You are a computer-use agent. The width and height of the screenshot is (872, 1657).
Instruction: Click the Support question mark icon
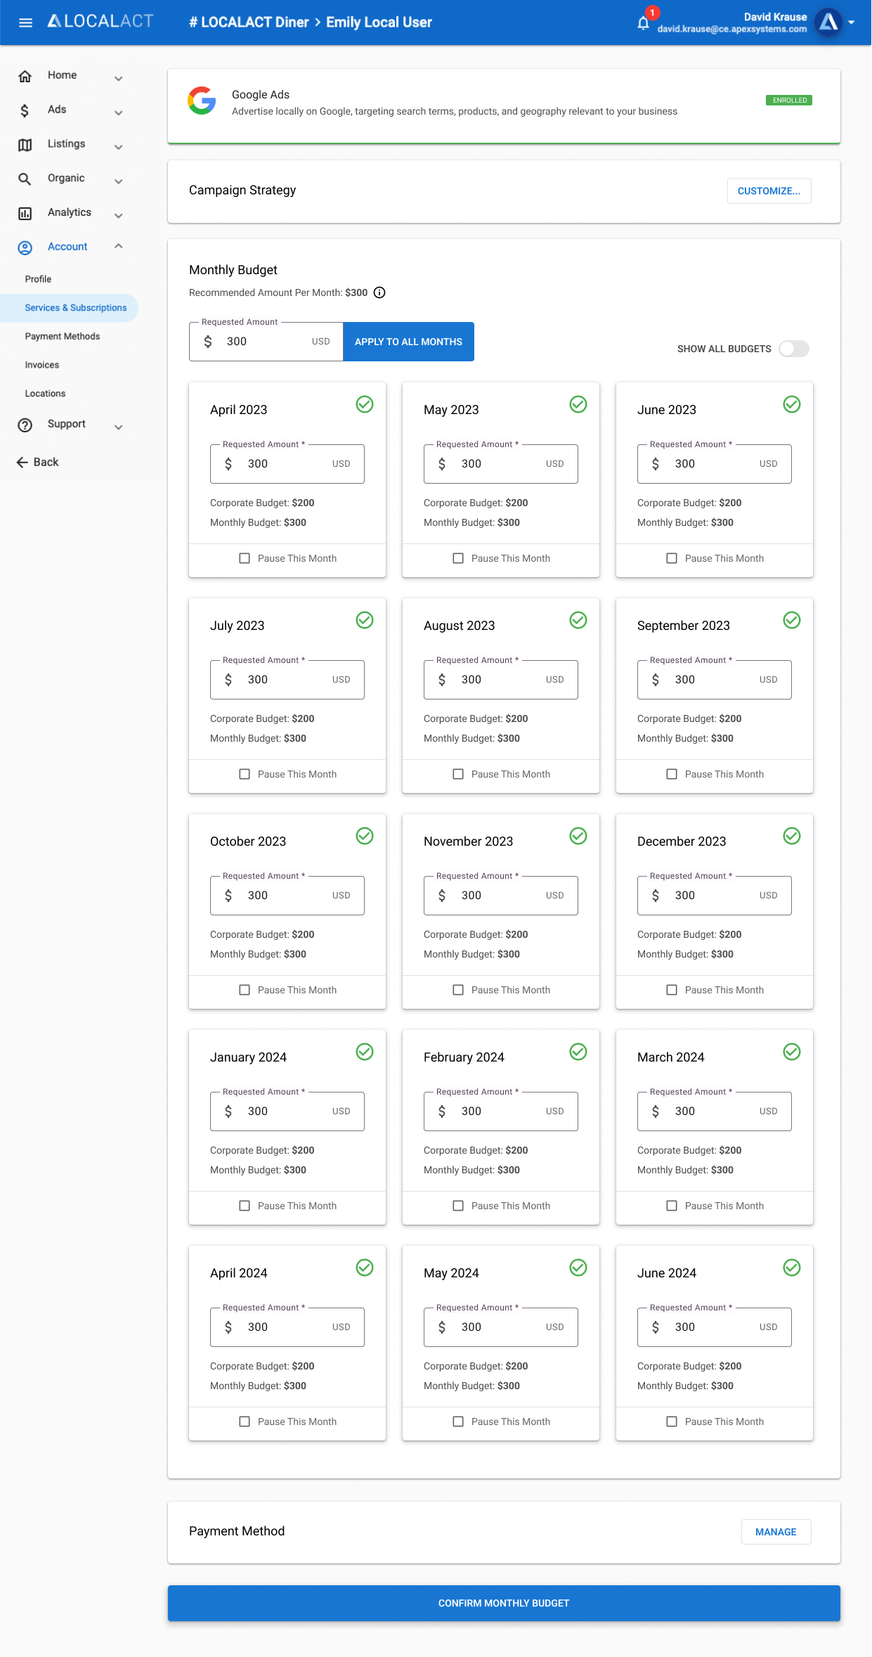(x=25, y=425)
